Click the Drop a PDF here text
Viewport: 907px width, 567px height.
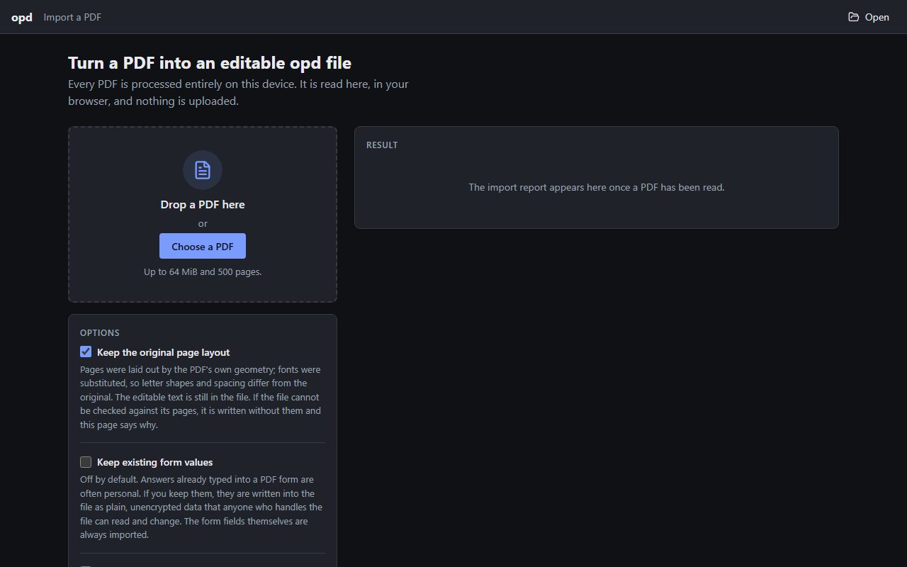[203, 204]
